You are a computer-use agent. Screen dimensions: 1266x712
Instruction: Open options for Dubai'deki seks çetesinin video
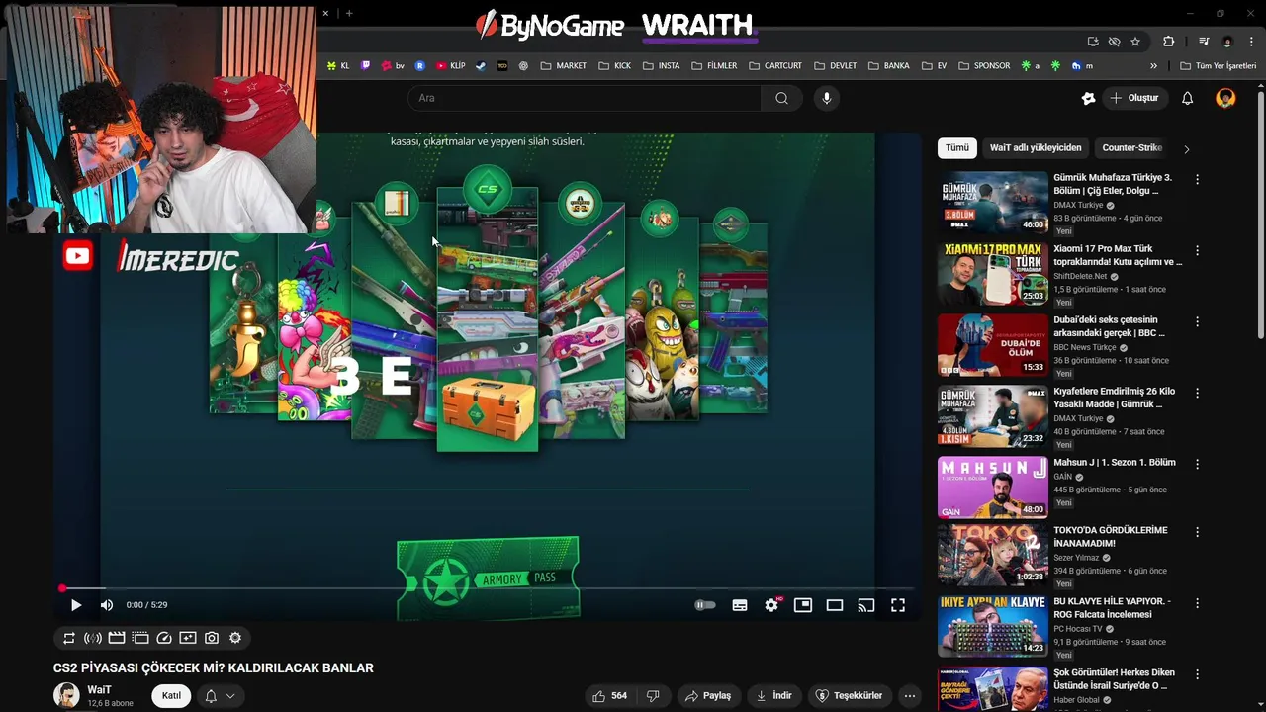tap(1197, 322)
